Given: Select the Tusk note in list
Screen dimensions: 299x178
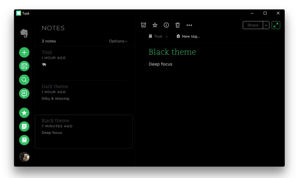Looking at the screenshot, I should point(84,63).
